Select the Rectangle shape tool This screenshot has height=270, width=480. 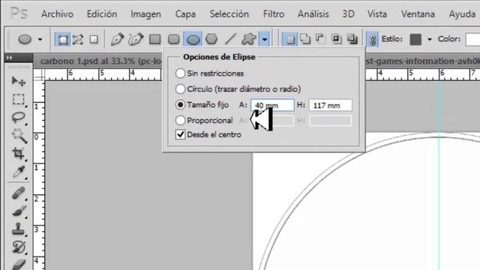[155, 39]
